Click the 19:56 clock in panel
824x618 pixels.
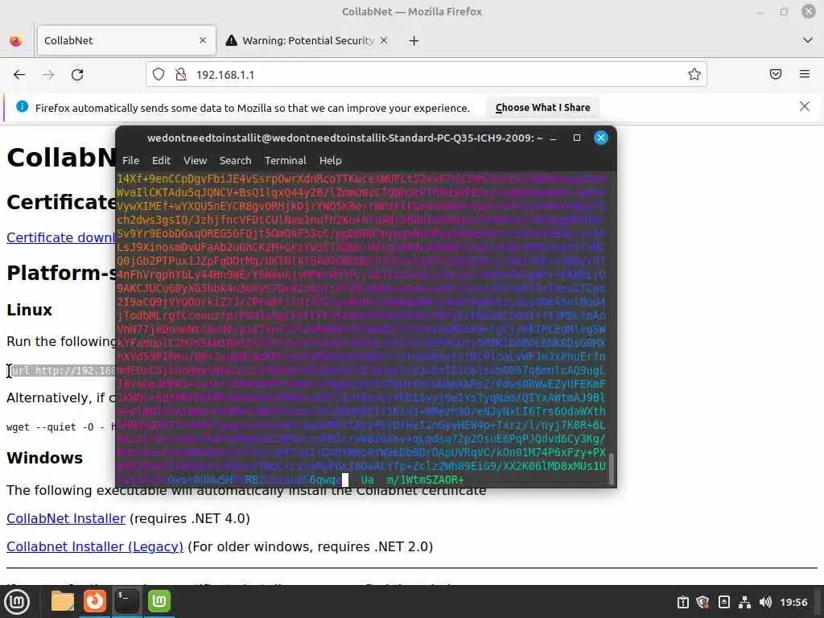(793, 602)
